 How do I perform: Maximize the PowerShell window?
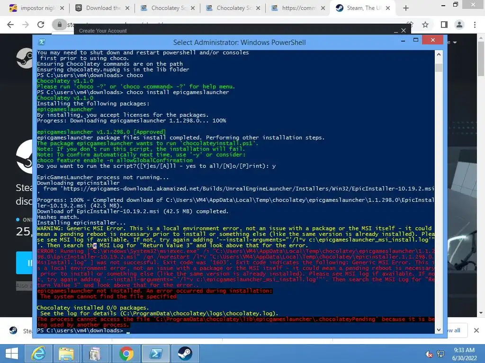click(416, 40)
